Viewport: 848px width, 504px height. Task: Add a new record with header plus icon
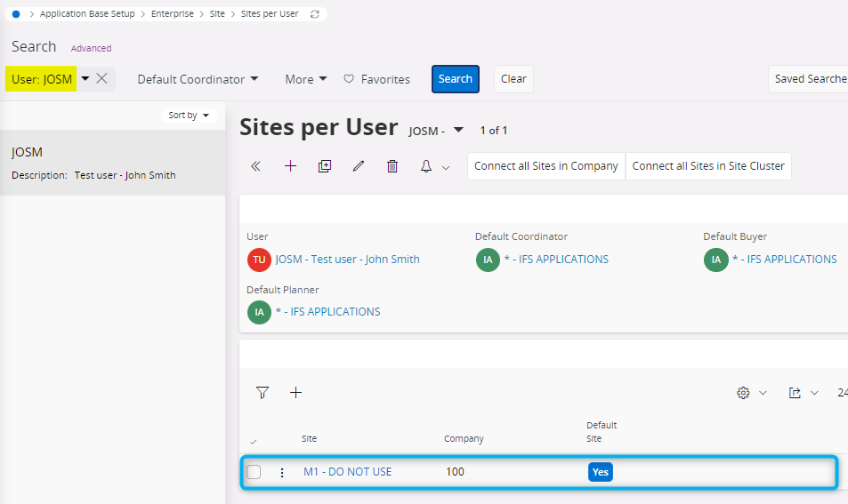tap(290, 166)
